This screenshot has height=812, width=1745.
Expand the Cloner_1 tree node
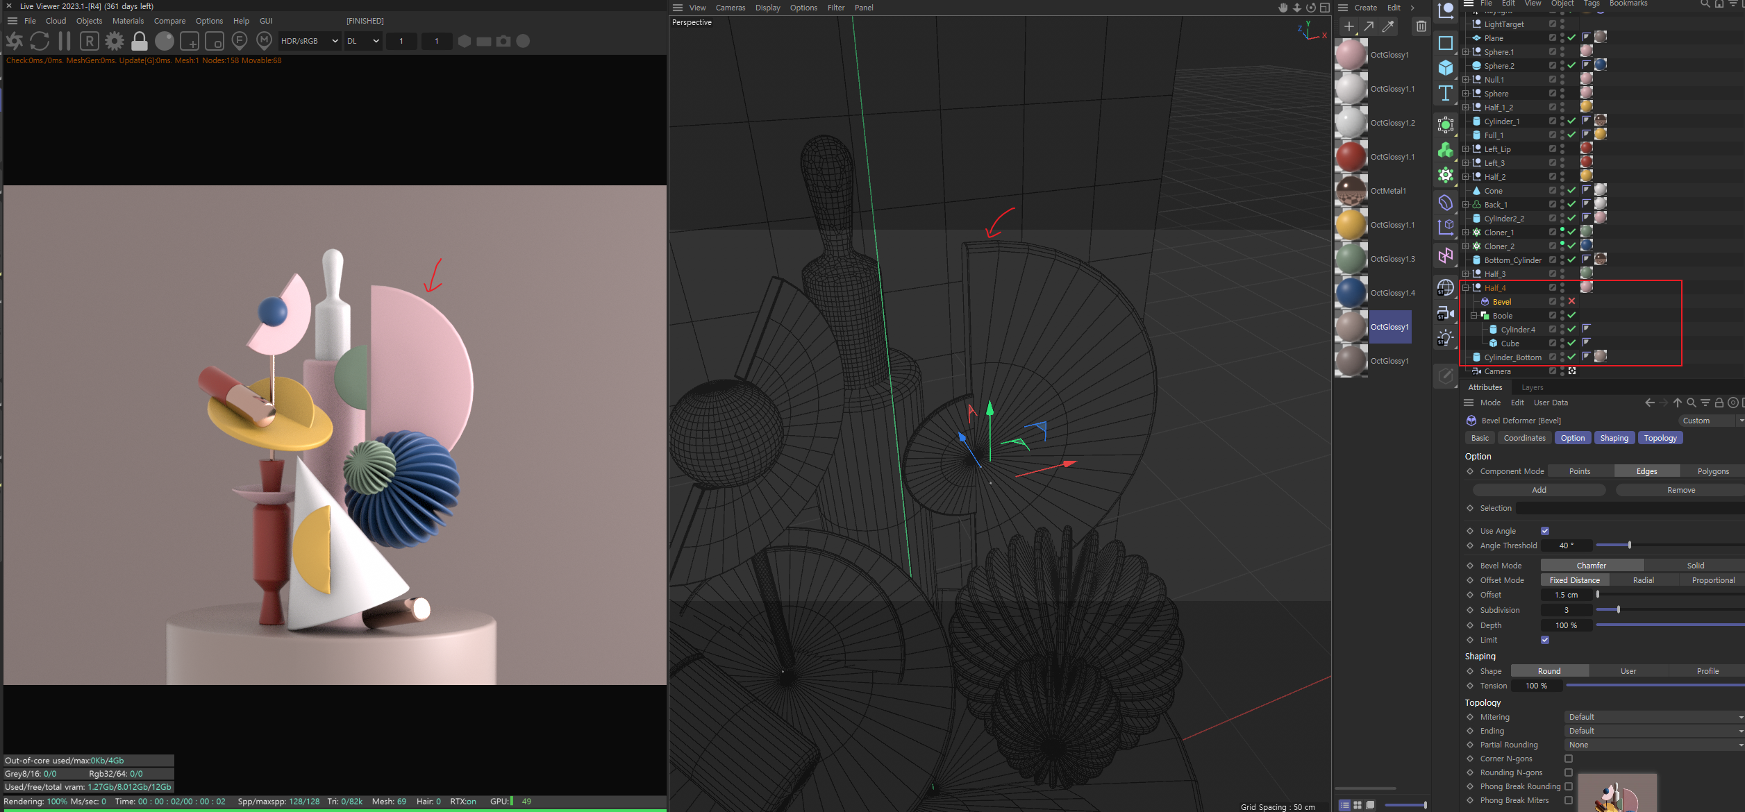(1466, 232)
